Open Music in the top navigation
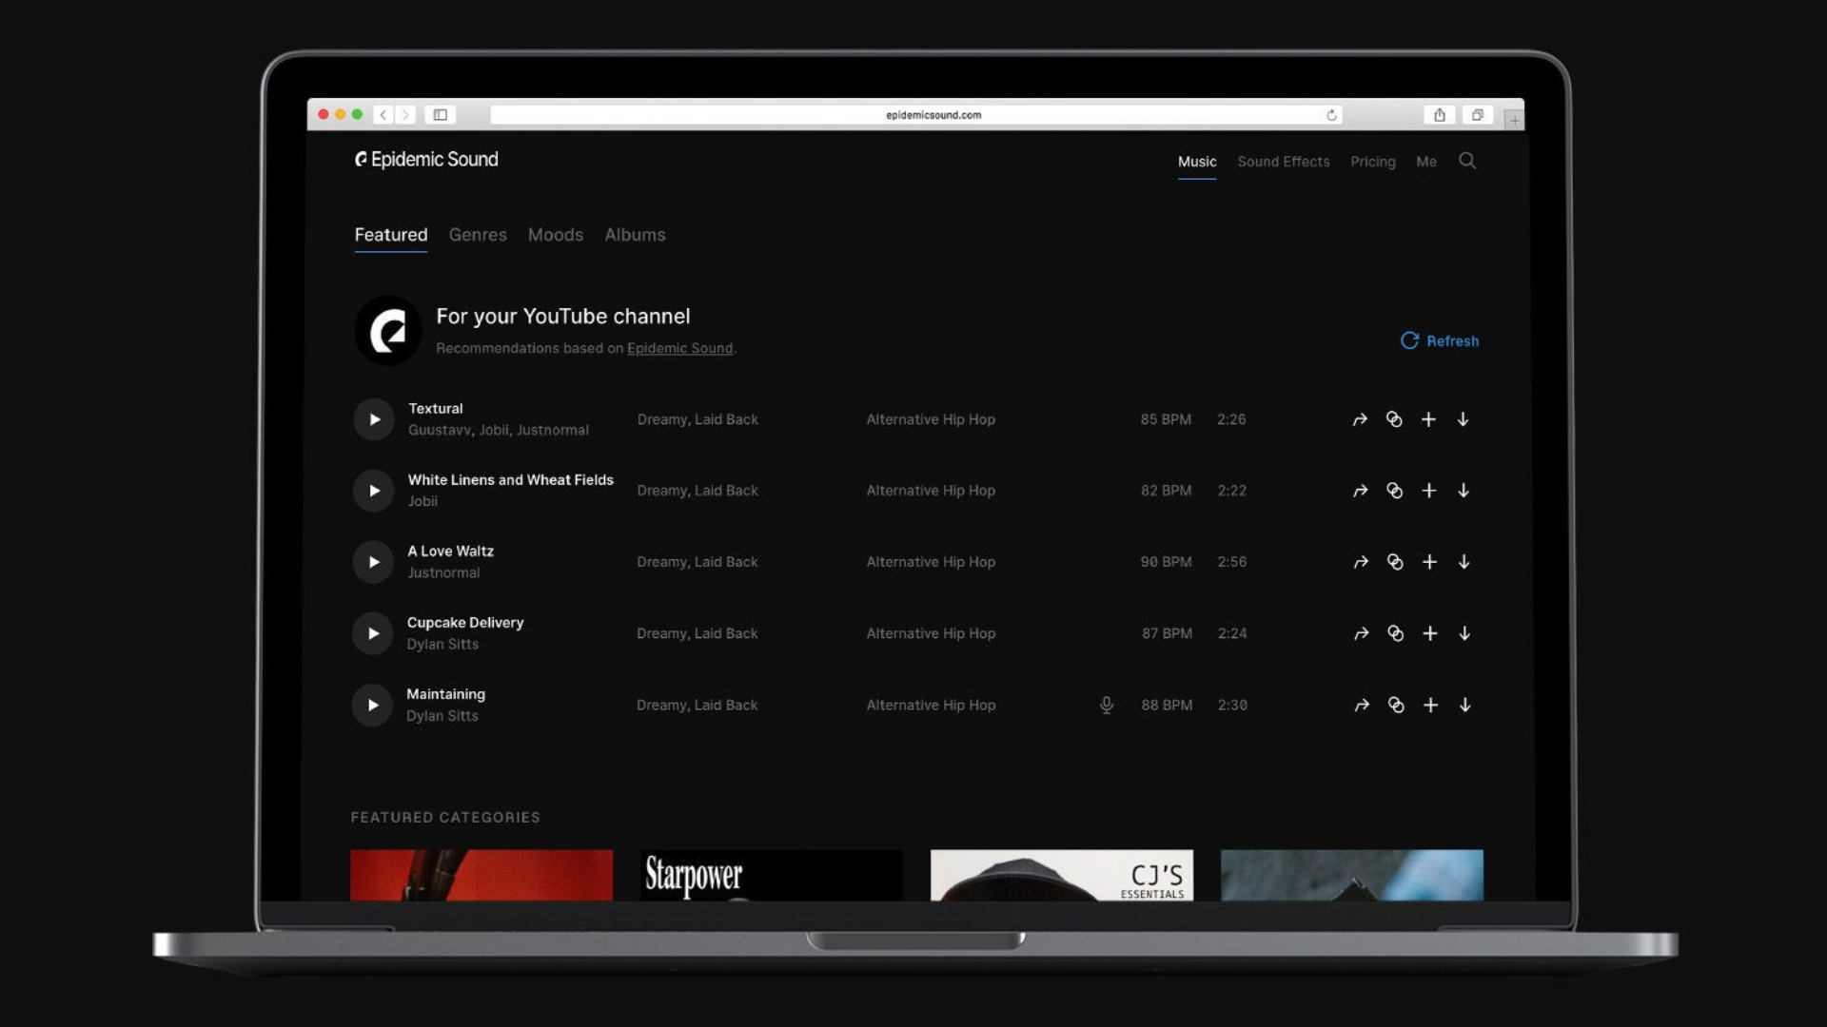 (x=1197, y=162)
